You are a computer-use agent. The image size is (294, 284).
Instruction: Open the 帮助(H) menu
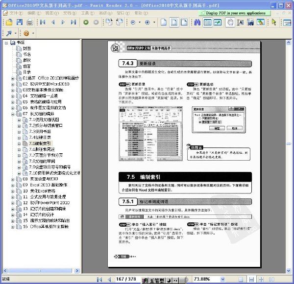pos(141,13)
